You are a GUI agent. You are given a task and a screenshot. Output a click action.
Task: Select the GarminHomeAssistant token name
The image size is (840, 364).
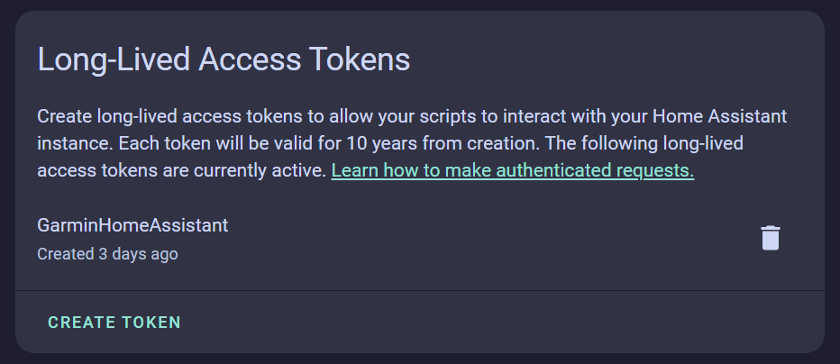point(132,225)
